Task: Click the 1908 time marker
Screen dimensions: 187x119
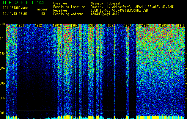Action: 145,26
